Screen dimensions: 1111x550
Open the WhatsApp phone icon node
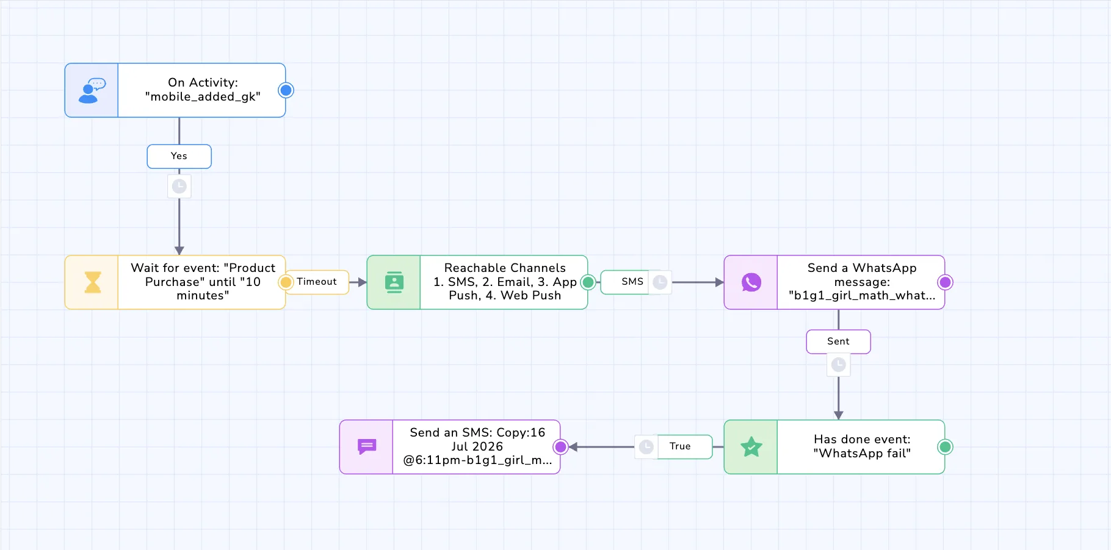pyautogui.click(x=751, y=282)
